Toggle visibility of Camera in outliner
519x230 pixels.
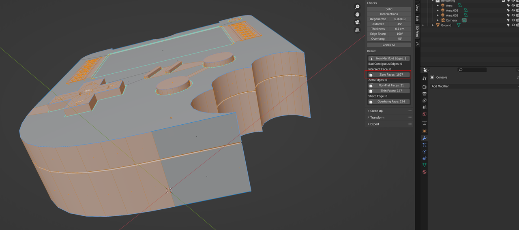point(513,20)
